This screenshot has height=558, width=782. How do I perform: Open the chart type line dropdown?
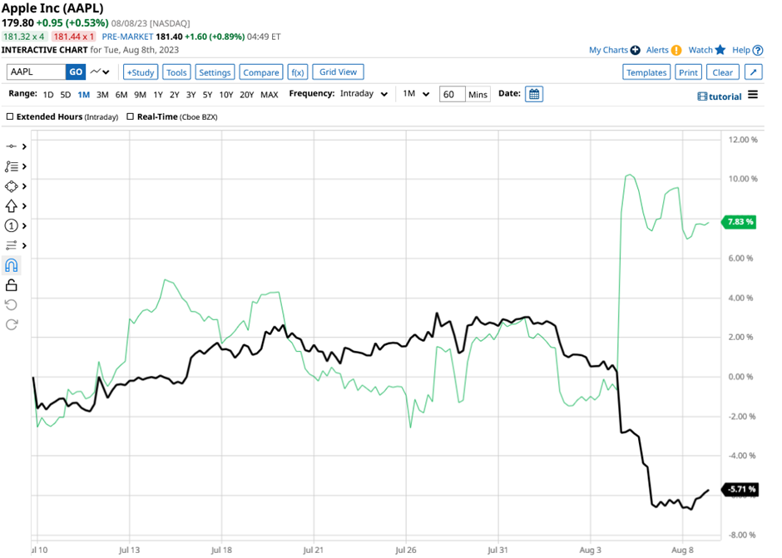point(101,72)
